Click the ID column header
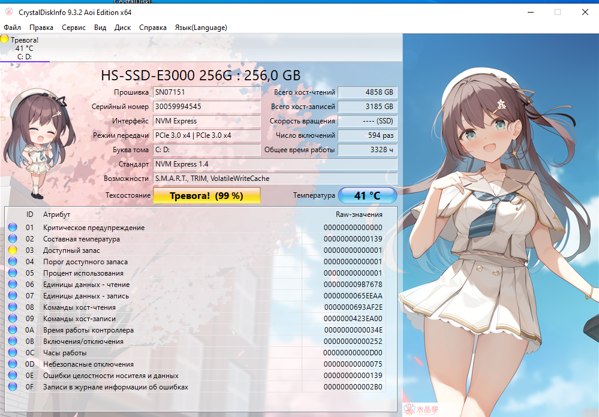Image resolution: width=599 pixels, height=417 pixels. coord(30,214)
